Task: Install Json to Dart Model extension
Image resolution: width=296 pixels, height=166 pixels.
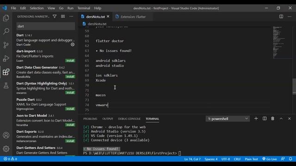Action: (x=70, y=125)
